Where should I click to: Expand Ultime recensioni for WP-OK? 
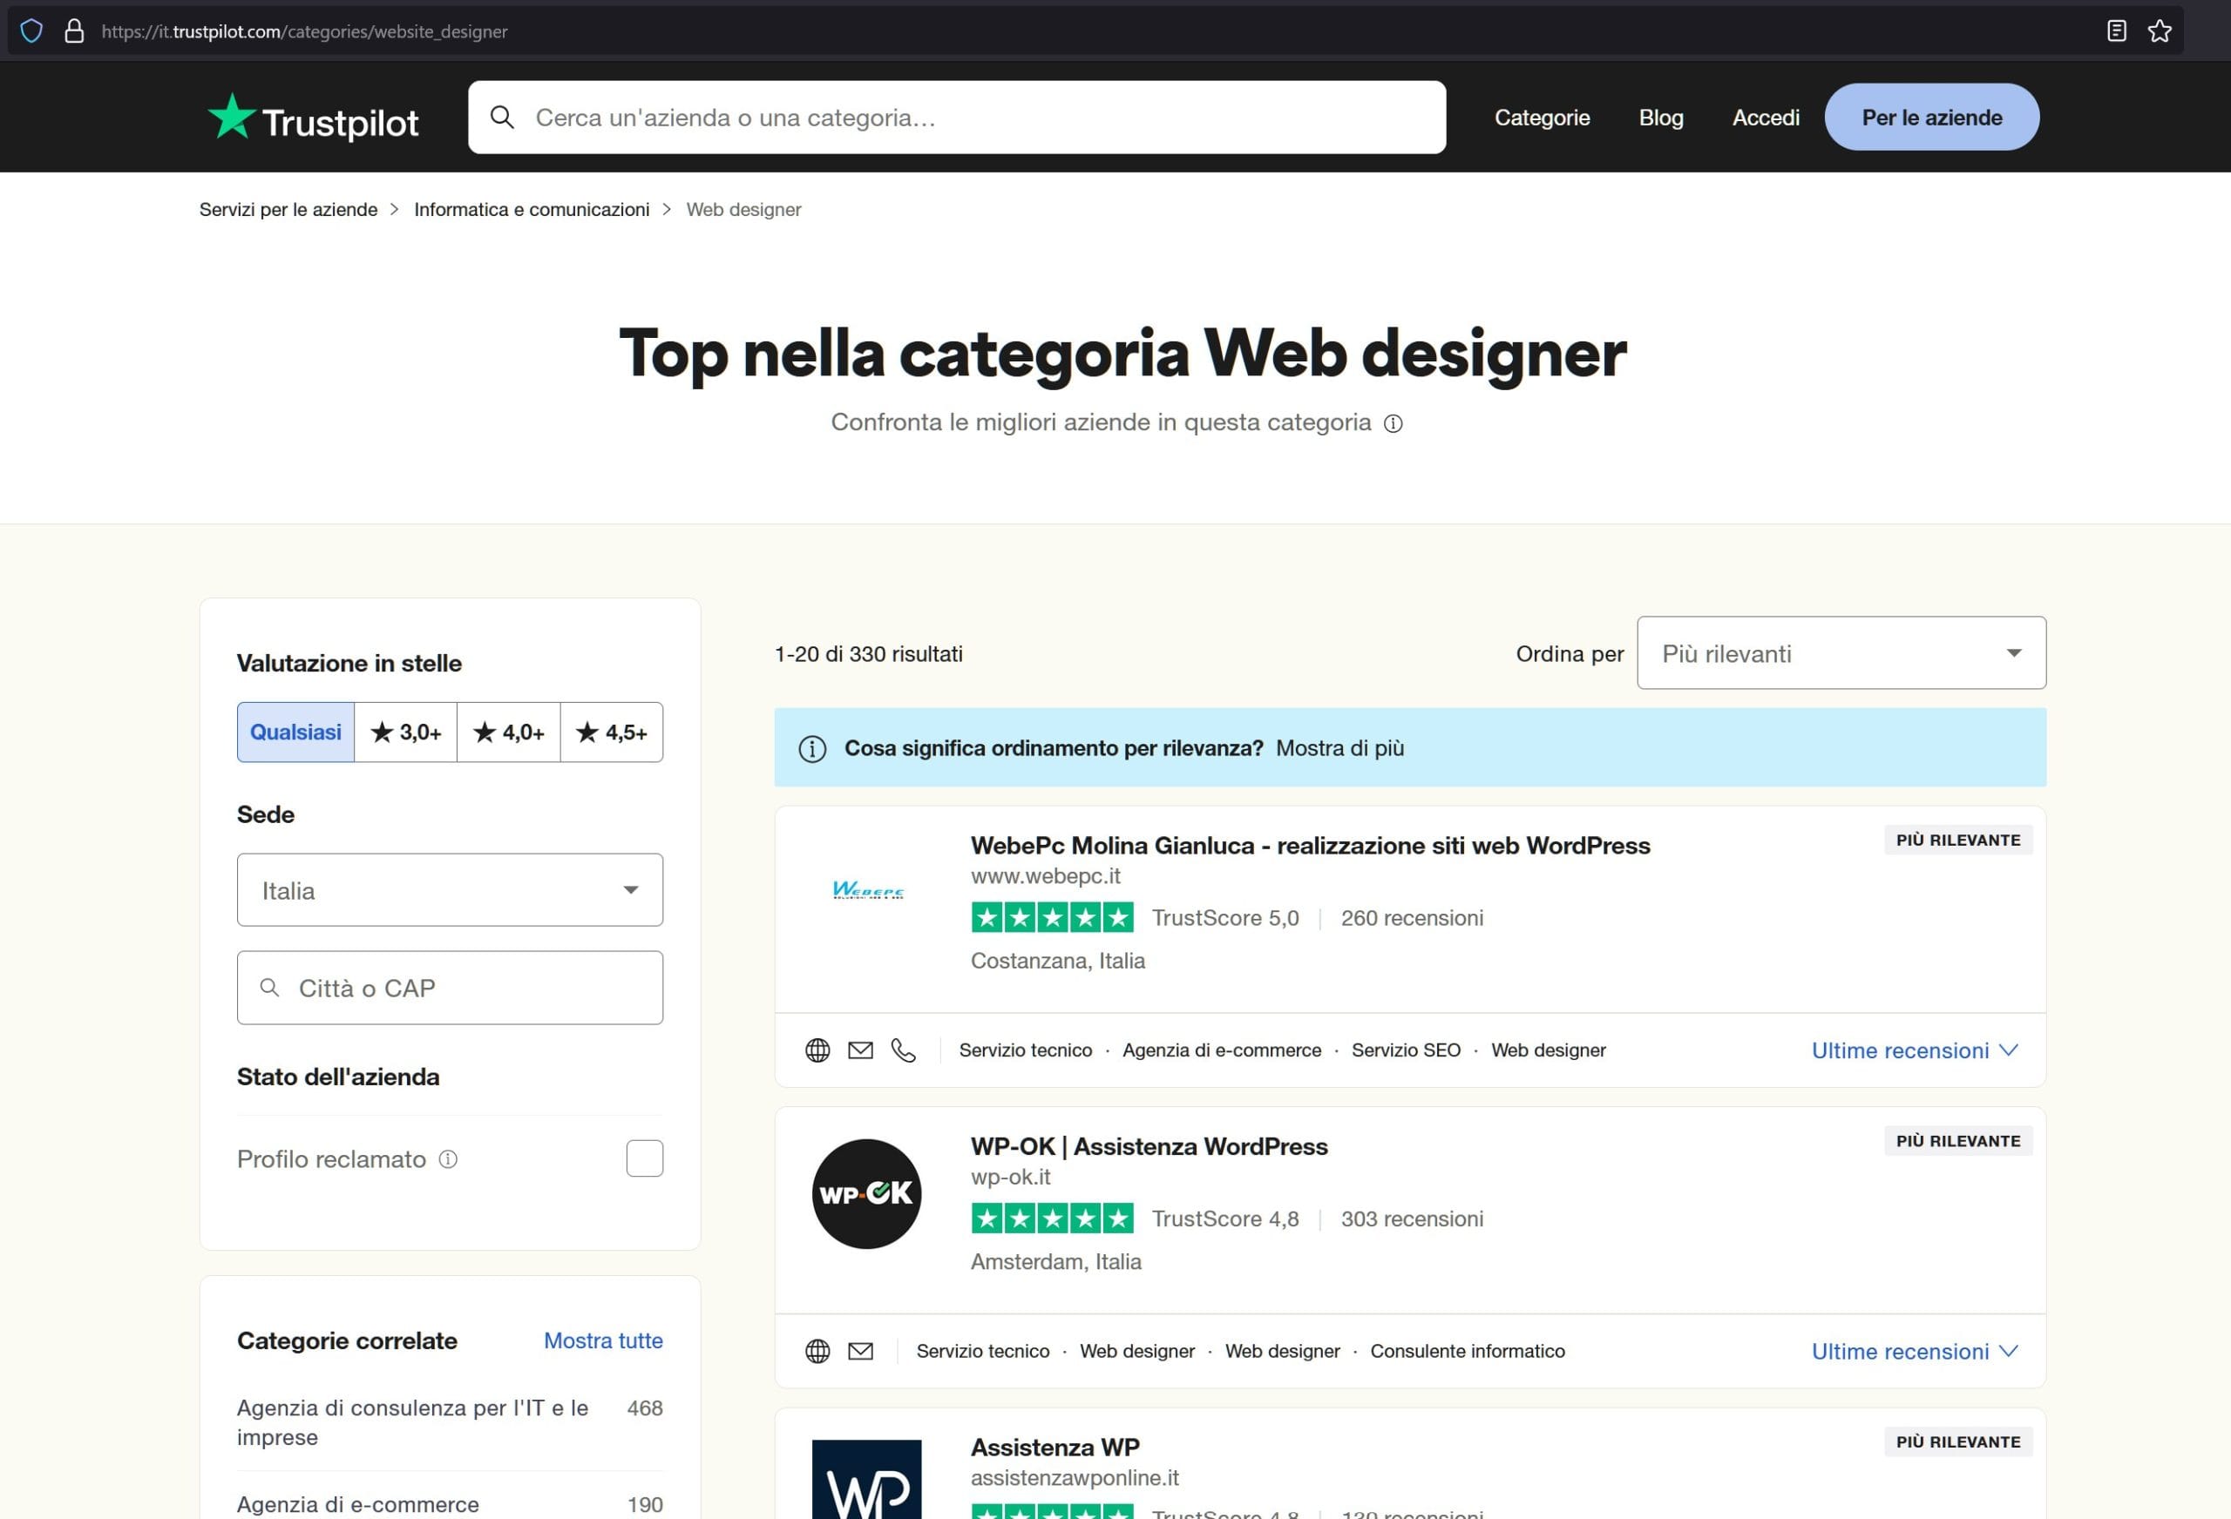pyautogui.click(x=1914, y=1351)
